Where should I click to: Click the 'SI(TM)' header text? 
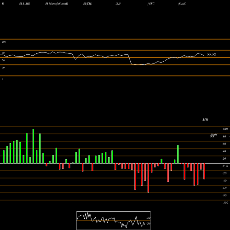(87, 4)
